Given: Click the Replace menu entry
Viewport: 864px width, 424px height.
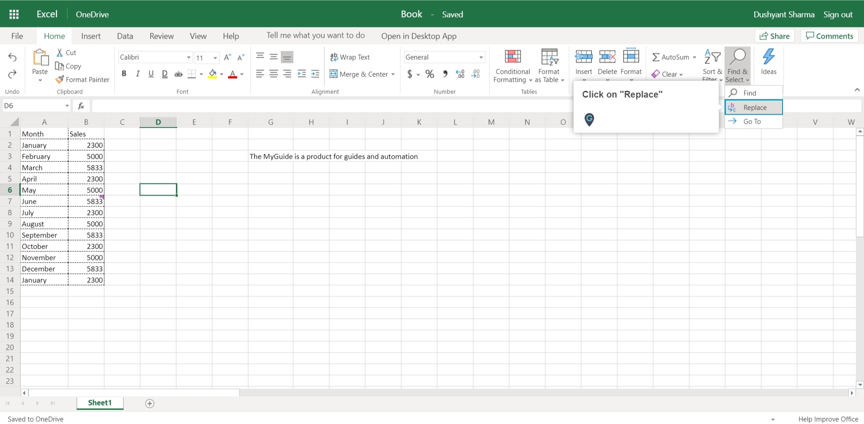Looking at the screenshot, I should 754,107.
